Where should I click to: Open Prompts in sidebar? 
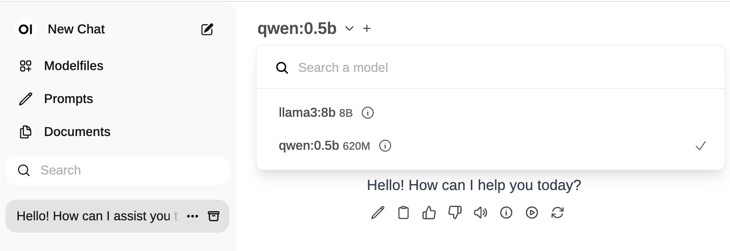(68, 99)
